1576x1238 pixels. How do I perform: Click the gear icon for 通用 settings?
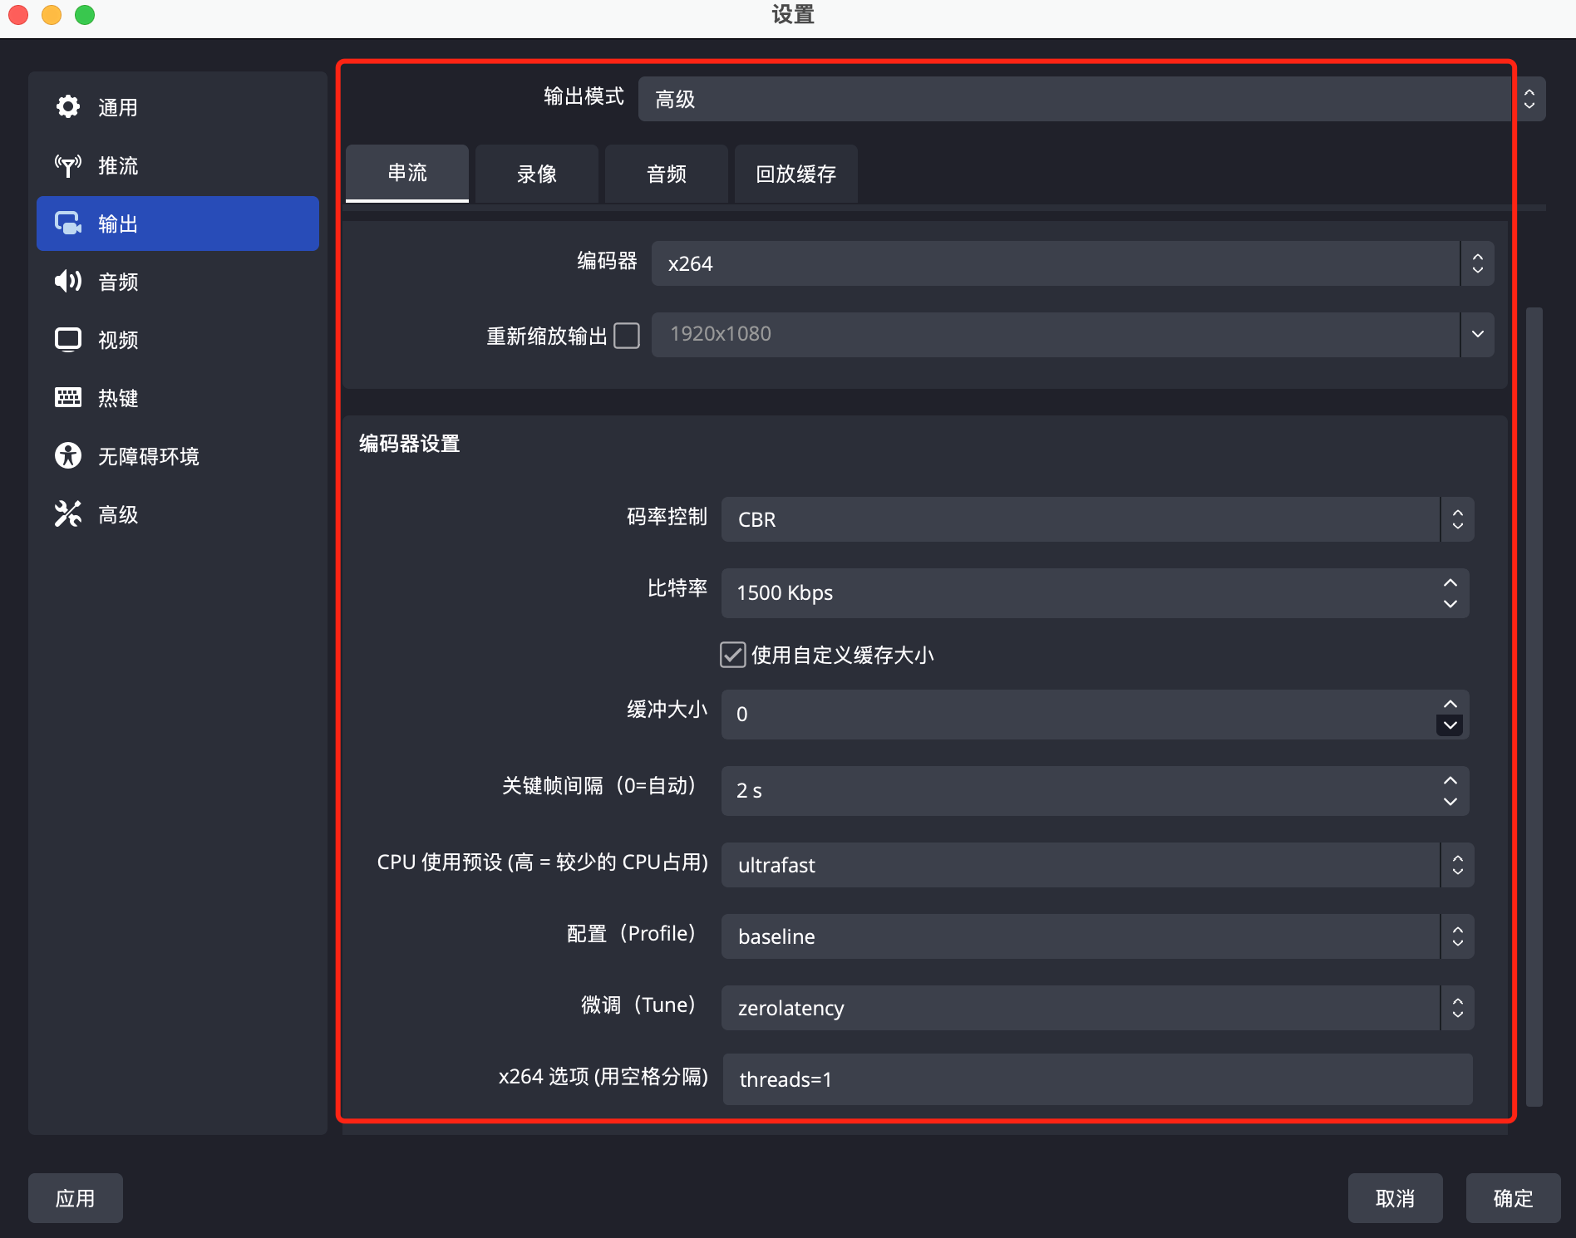(68, 107)
